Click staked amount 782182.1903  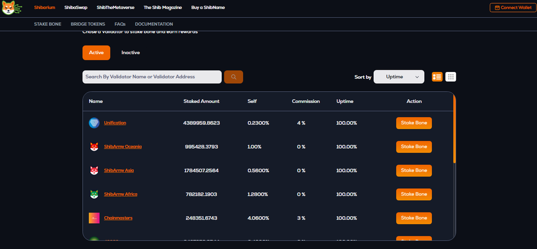pyautogui.click(x=201, y=194)
